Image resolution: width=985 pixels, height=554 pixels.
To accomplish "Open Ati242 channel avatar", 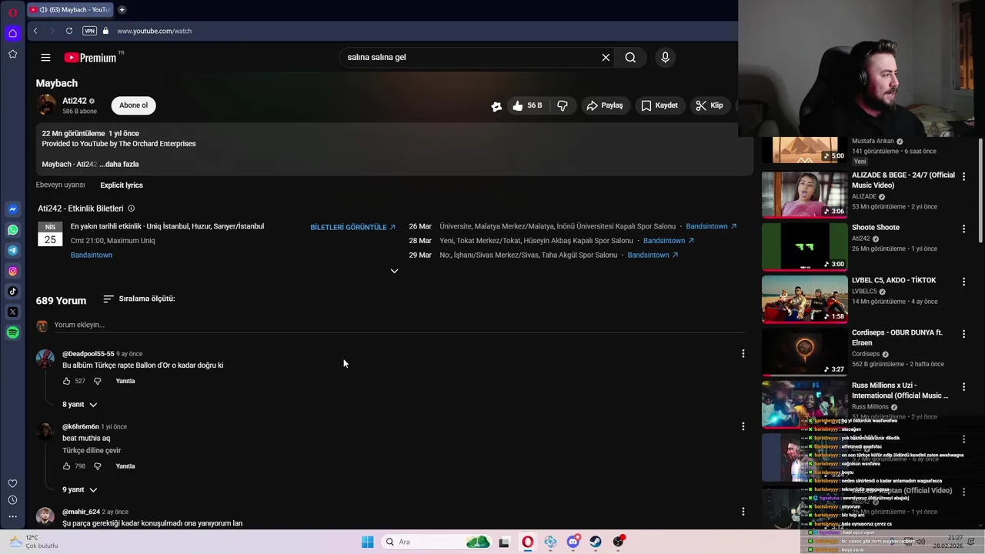I will click(x=47, y=105).
